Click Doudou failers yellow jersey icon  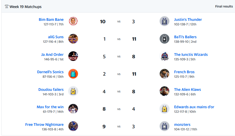(x=73, y=91)
